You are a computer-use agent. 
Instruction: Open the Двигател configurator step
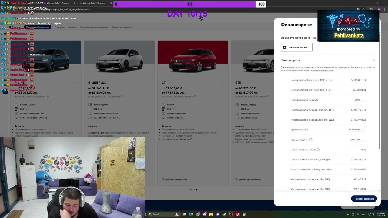(x=59, y=27)
